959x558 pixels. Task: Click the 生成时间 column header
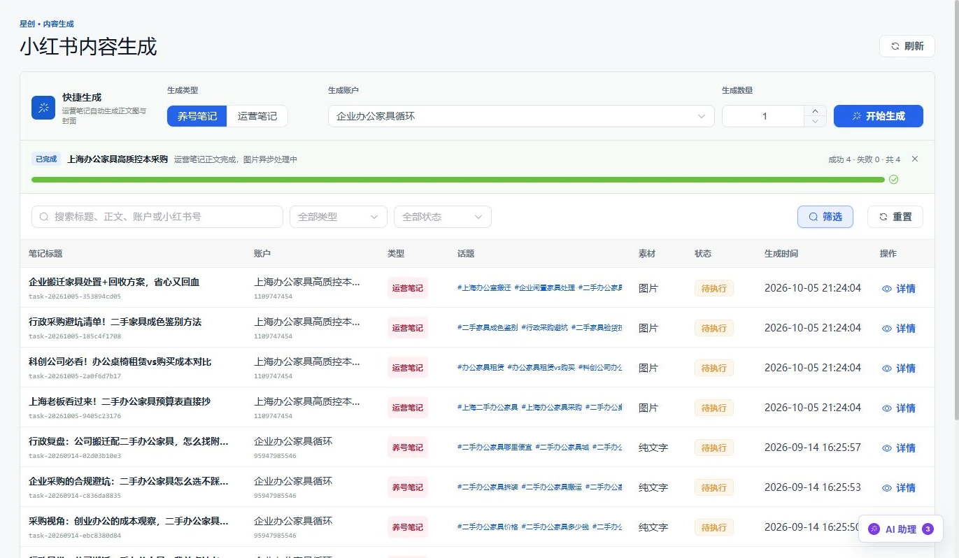(x=781, y=253)
